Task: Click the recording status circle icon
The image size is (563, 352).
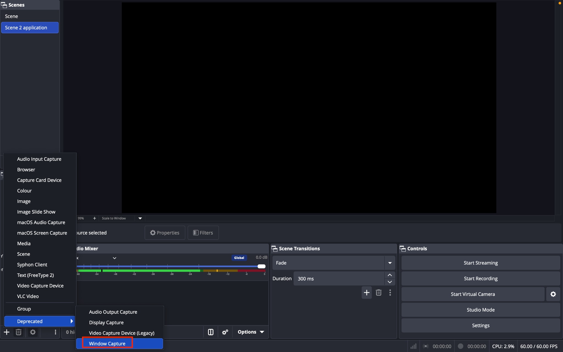Action: tap(460, 346)
